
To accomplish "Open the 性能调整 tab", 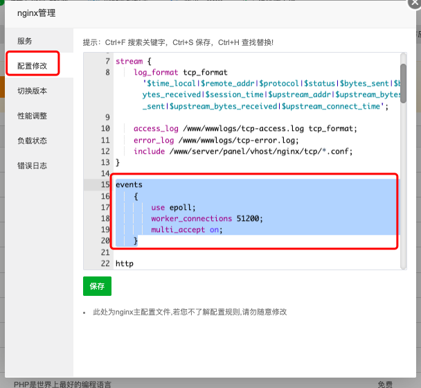I will point(33,116).
